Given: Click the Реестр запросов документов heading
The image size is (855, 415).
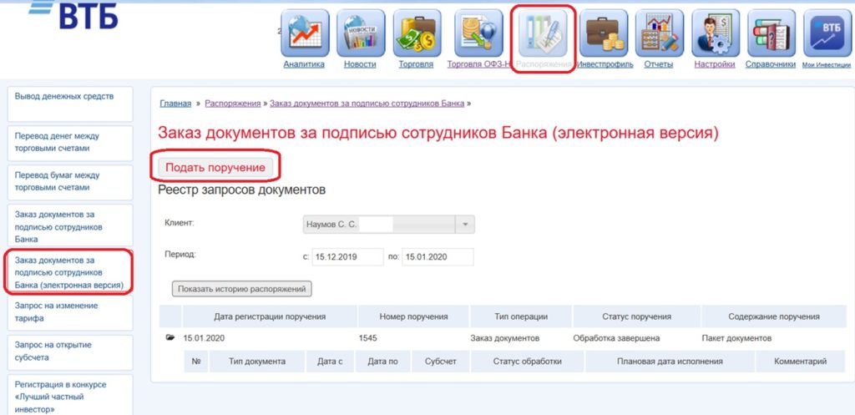Looking at the screenshot, I should (241, 190).
